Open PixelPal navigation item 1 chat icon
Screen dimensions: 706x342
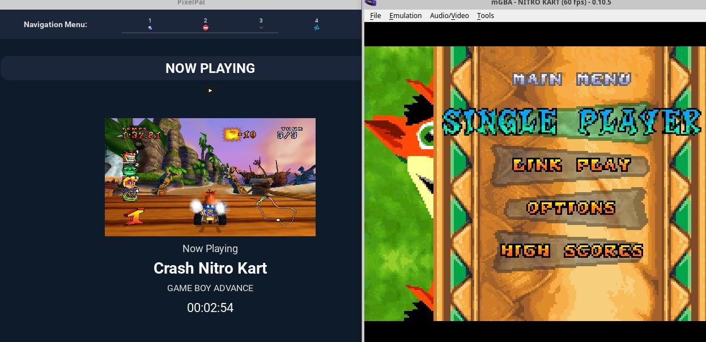pos(150,27)
